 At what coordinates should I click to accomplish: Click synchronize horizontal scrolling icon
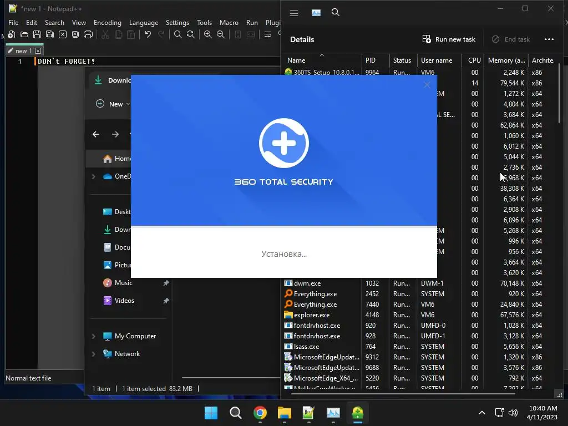click(250, 34)
